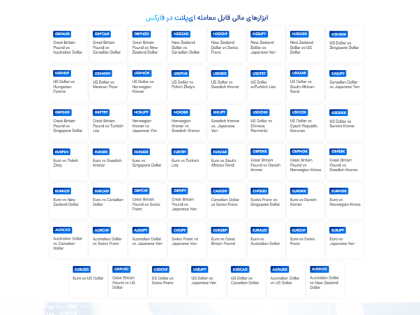
Task: Click the EURJPY symbol badge
Action: (338, 230)
